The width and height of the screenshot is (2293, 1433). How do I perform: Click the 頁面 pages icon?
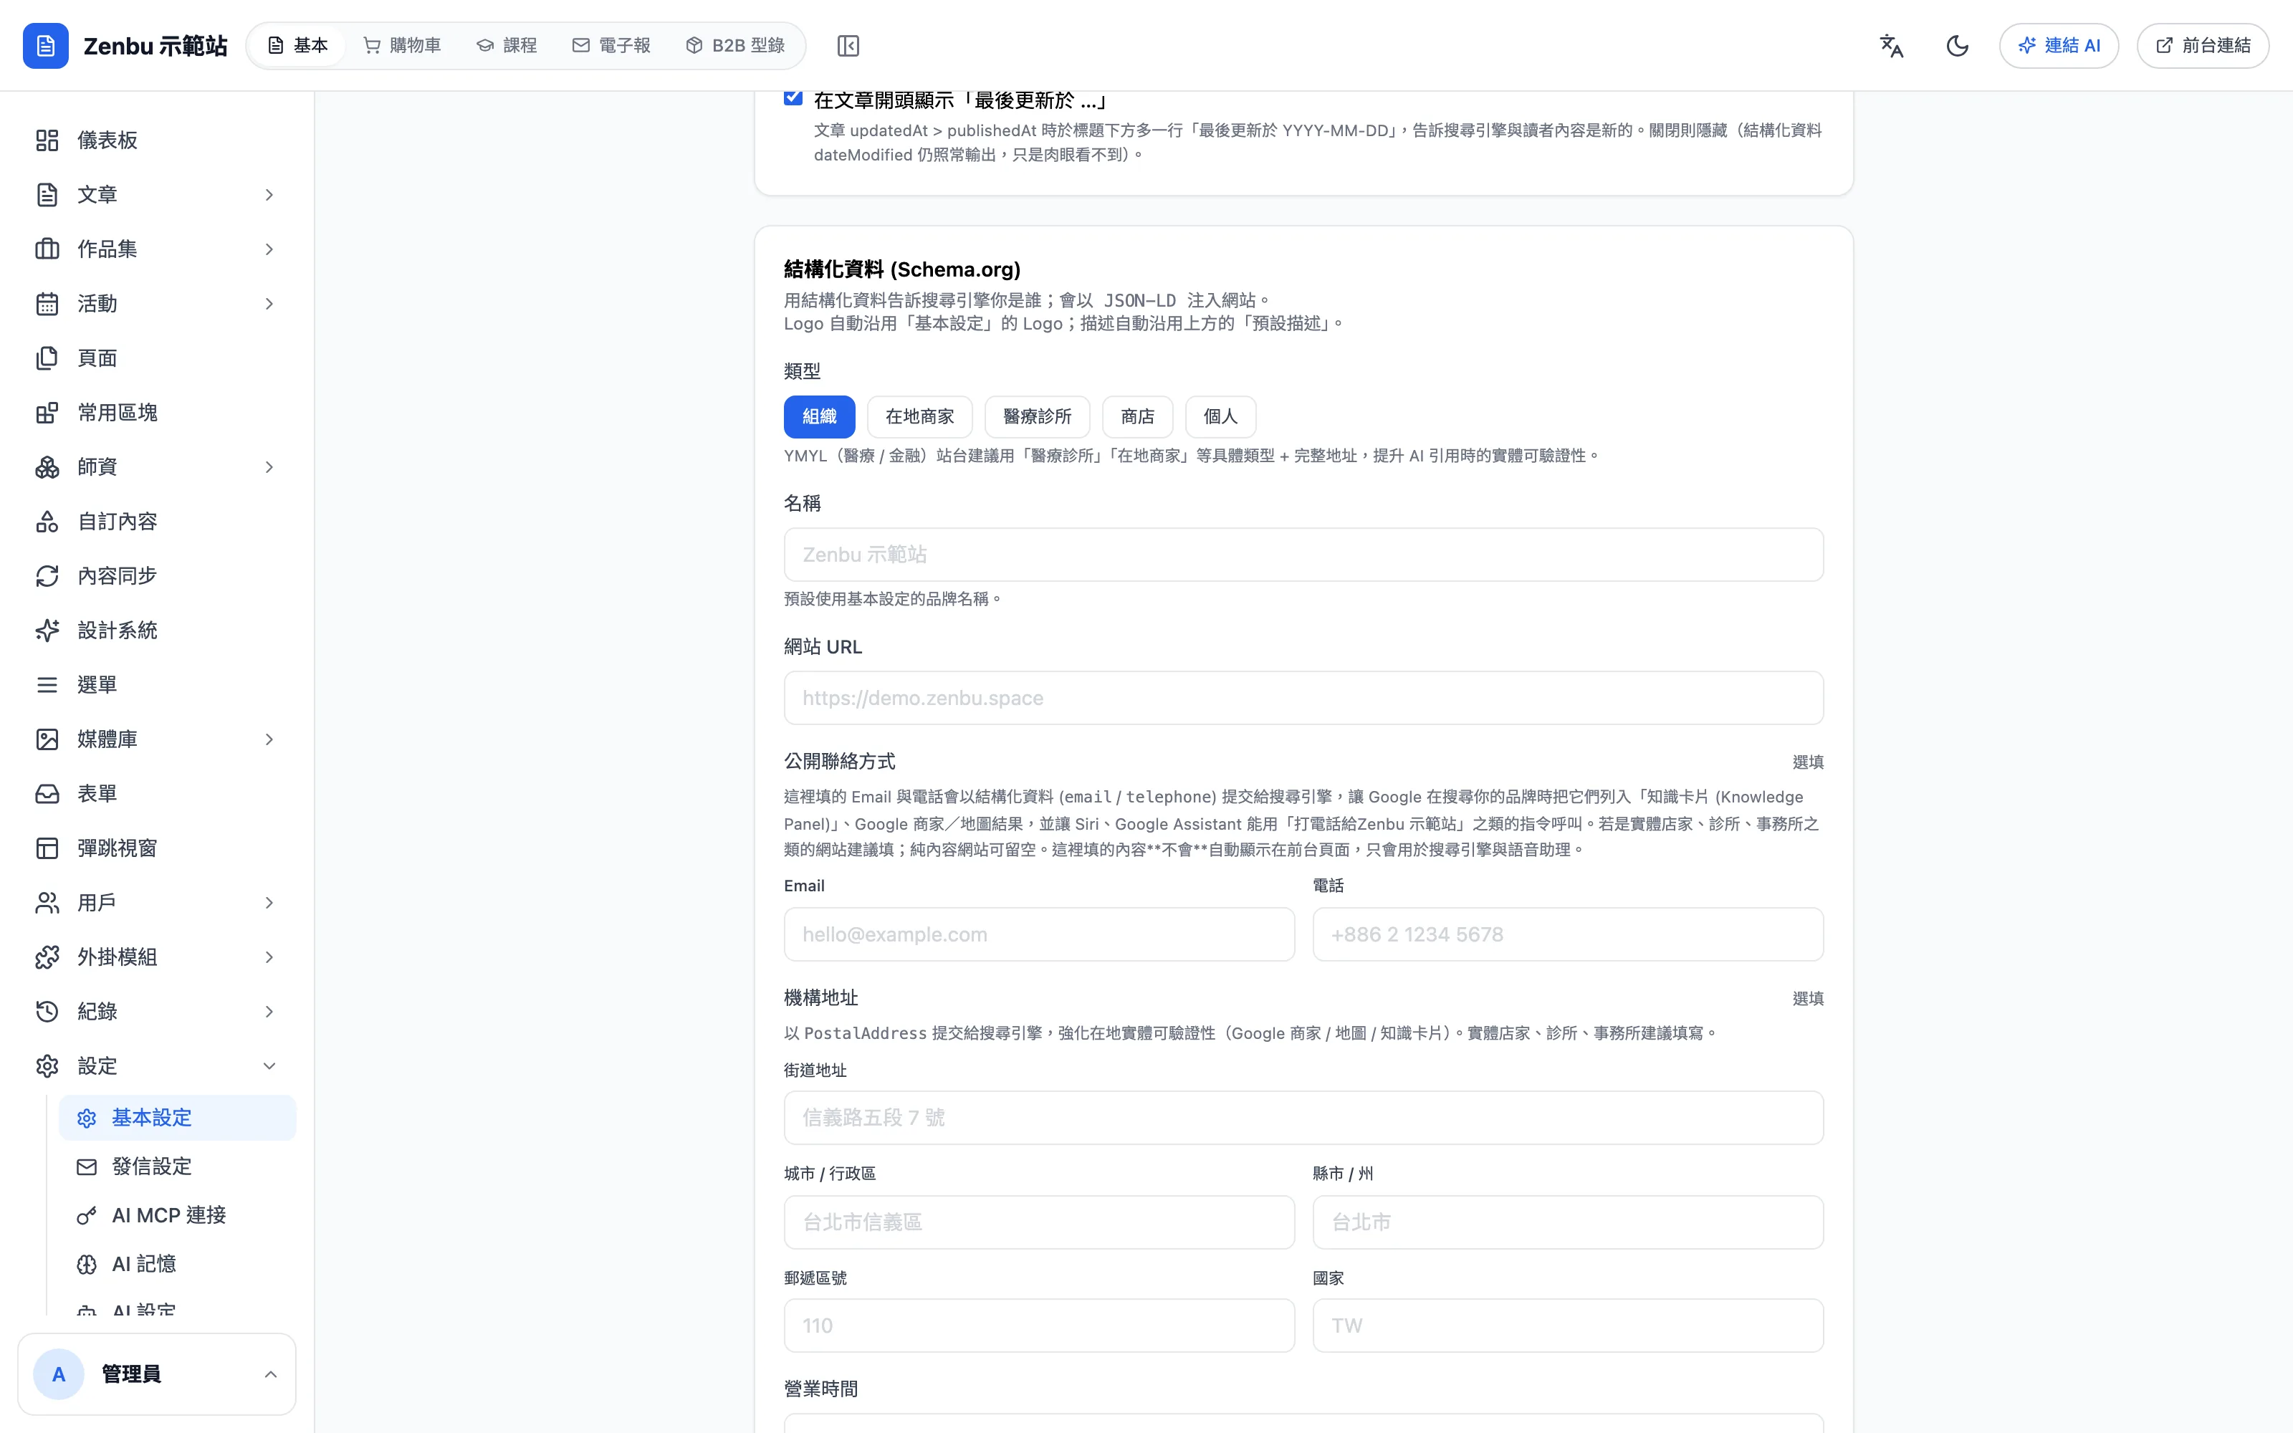click(x=47, y=358)
